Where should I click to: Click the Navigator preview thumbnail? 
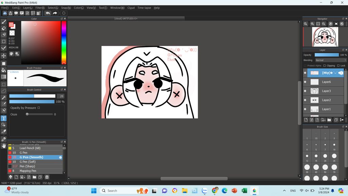(x=325, y=37)
